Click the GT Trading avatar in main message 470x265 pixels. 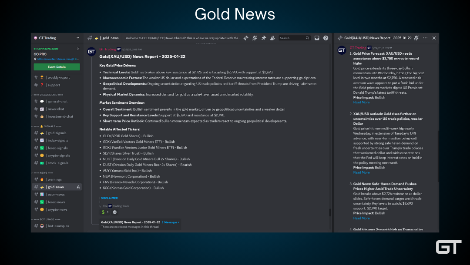tap(91, 51)
